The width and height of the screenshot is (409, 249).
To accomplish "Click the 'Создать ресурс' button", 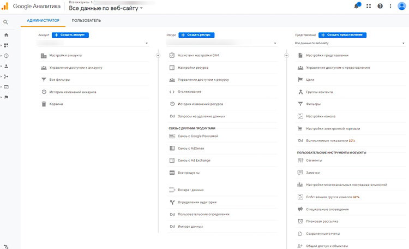I will (x=196, y=34).
